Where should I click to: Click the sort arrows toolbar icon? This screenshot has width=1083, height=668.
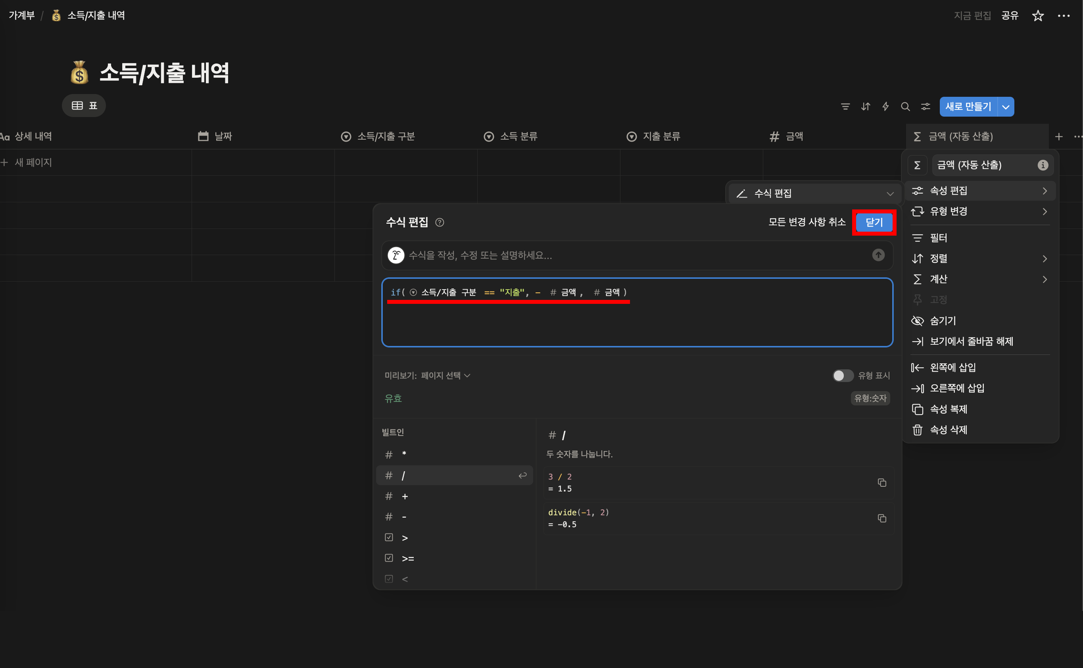coord(865,106)
